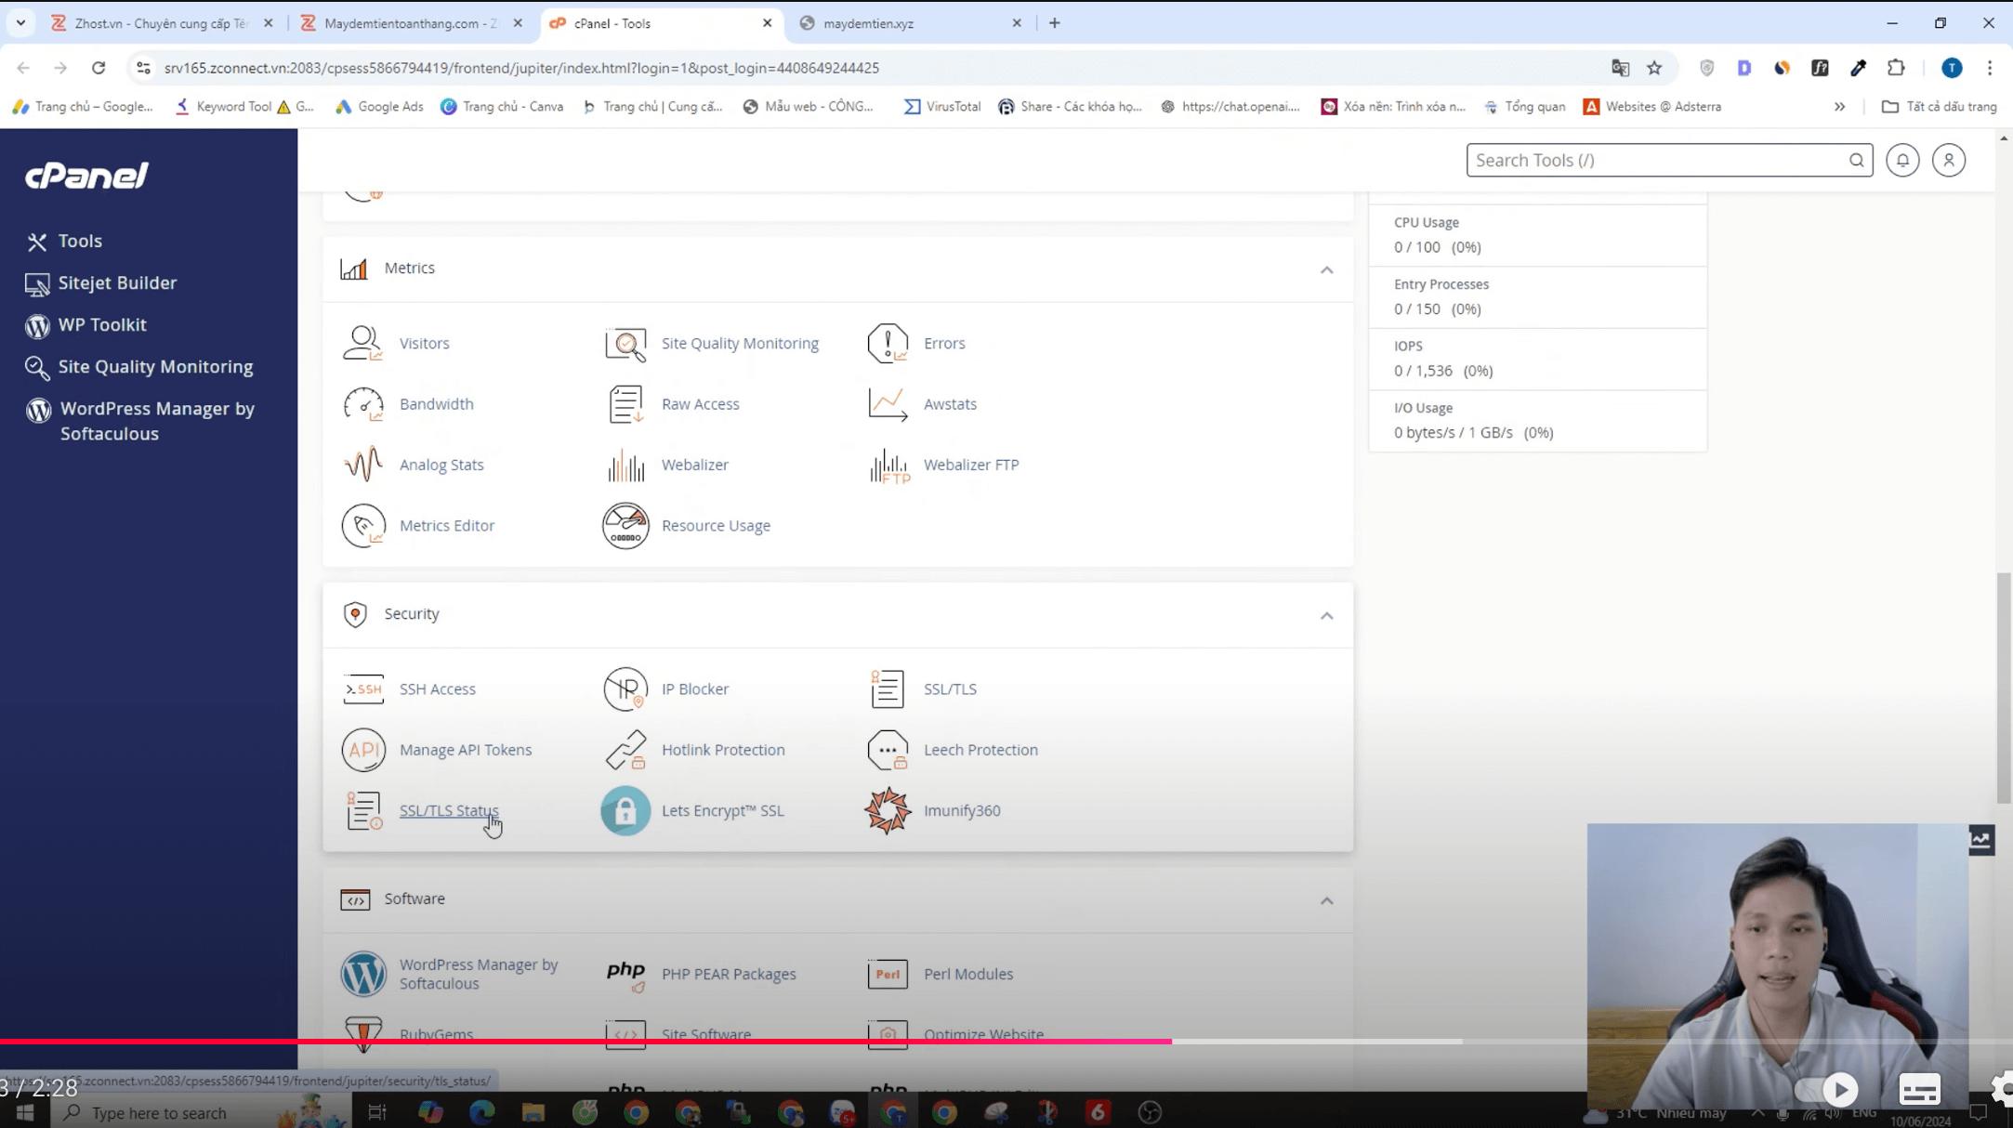Open the Visitors metrics tool
Viewport: 2013px width, 1128px height.
point(424,343)
